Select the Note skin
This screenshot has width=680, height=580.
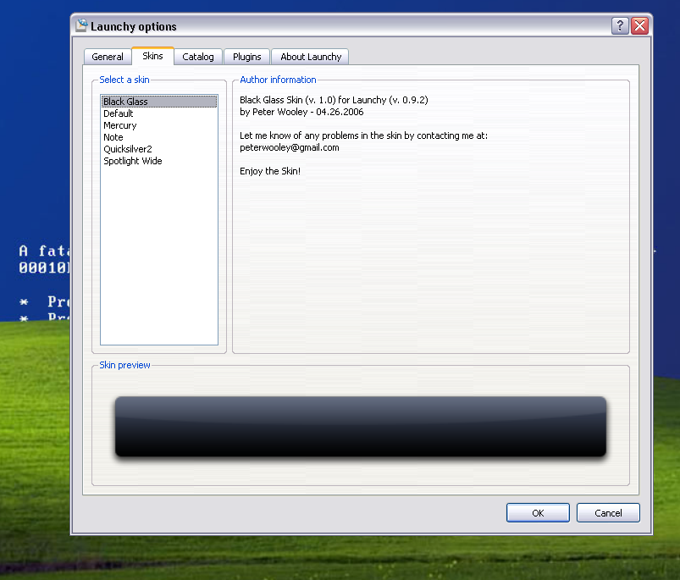click(159, 137)
